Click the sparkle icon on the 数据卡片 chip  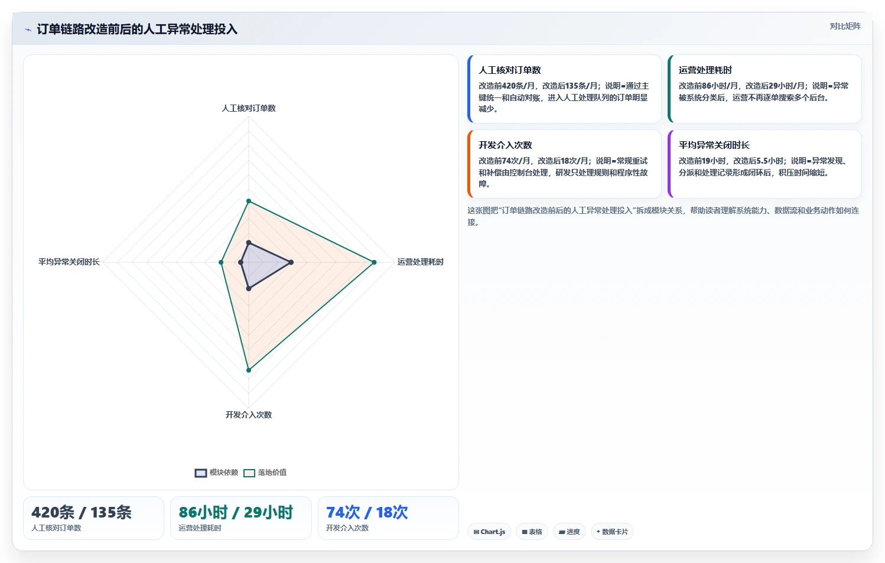pos(598,532)
